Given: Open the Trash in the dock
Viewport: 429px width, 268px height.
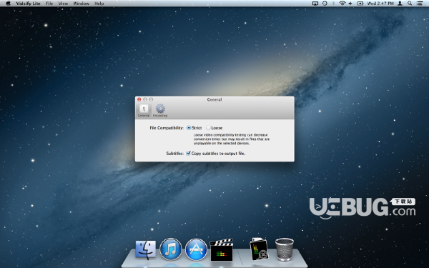Looking at the screenshot, I should pyautogui.click(x=285, y=249).
